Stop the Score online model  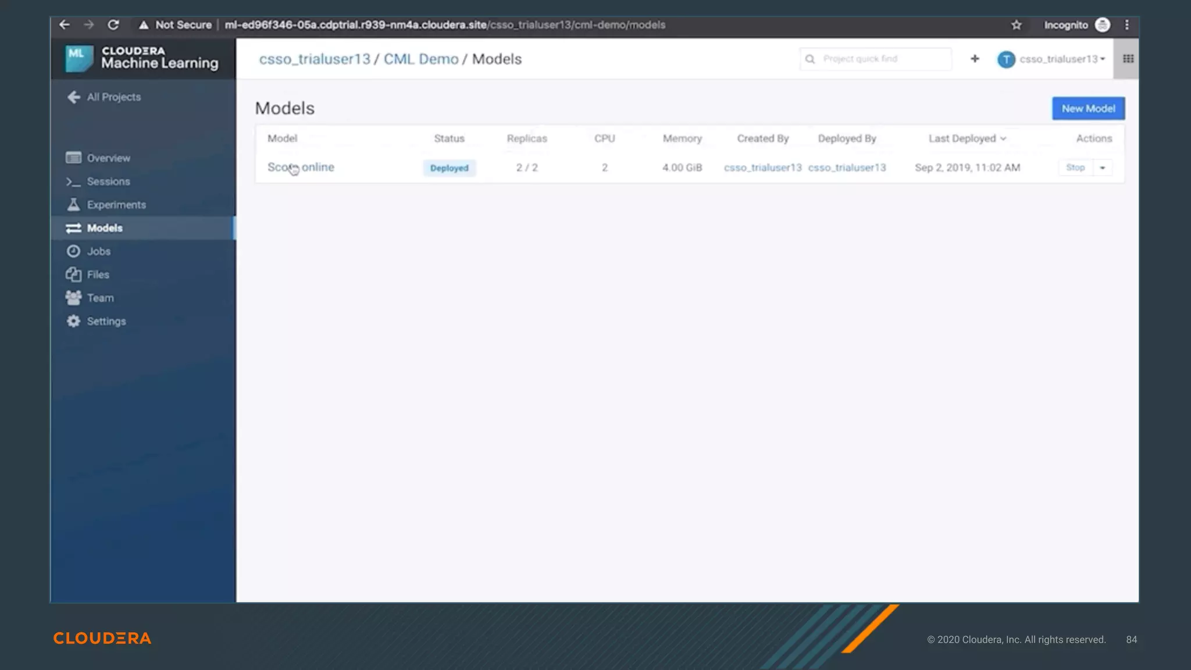1075,167
